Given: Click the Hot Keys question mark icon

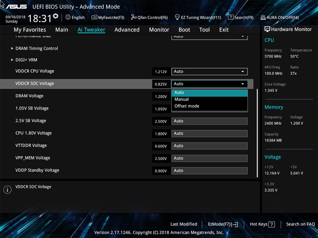Looking at the screenshot, I should (271, 224).
